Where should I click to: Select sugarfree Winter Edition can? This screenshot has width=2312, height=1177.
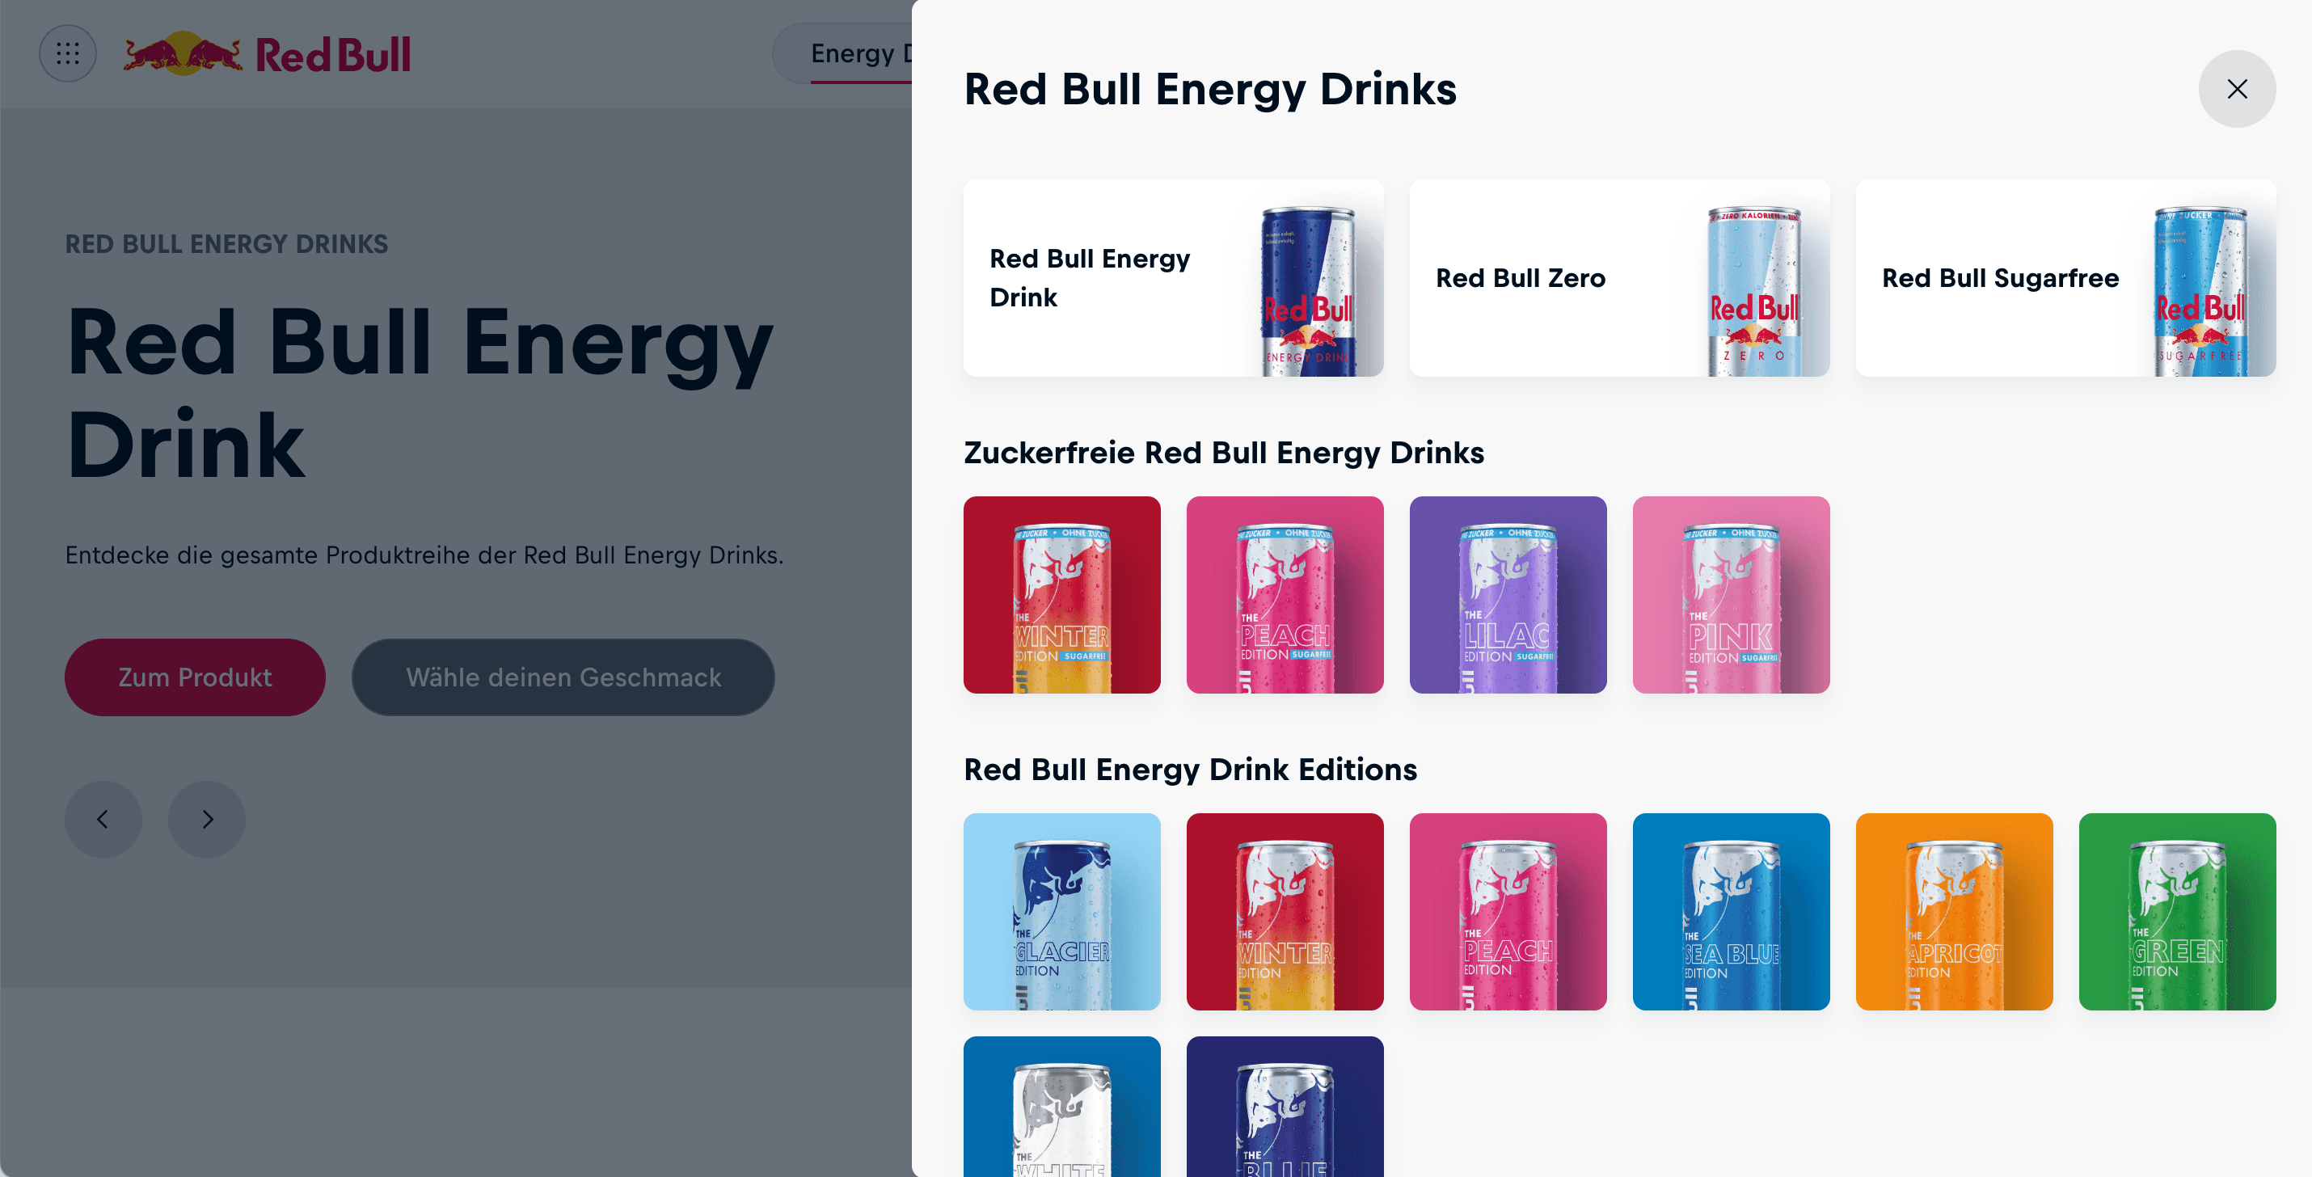point(1061,594)
